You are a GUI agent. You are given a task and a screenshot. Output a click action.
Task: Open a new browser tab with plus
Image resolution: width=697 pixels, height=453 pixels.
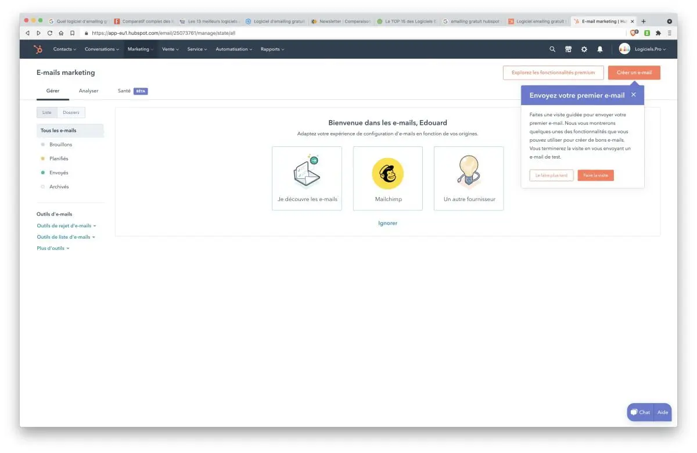click(644, 21)
